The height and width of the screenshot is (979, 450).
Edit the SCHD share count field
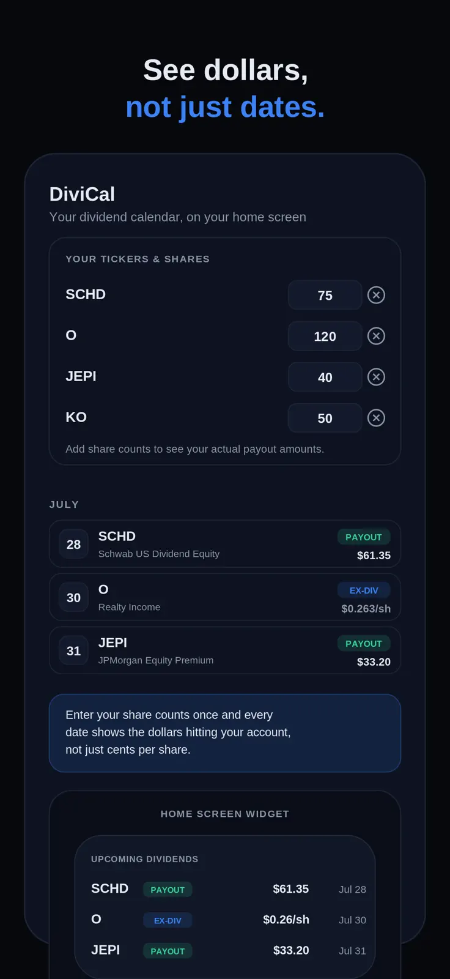pyautogui.click(x=325, y=296)
